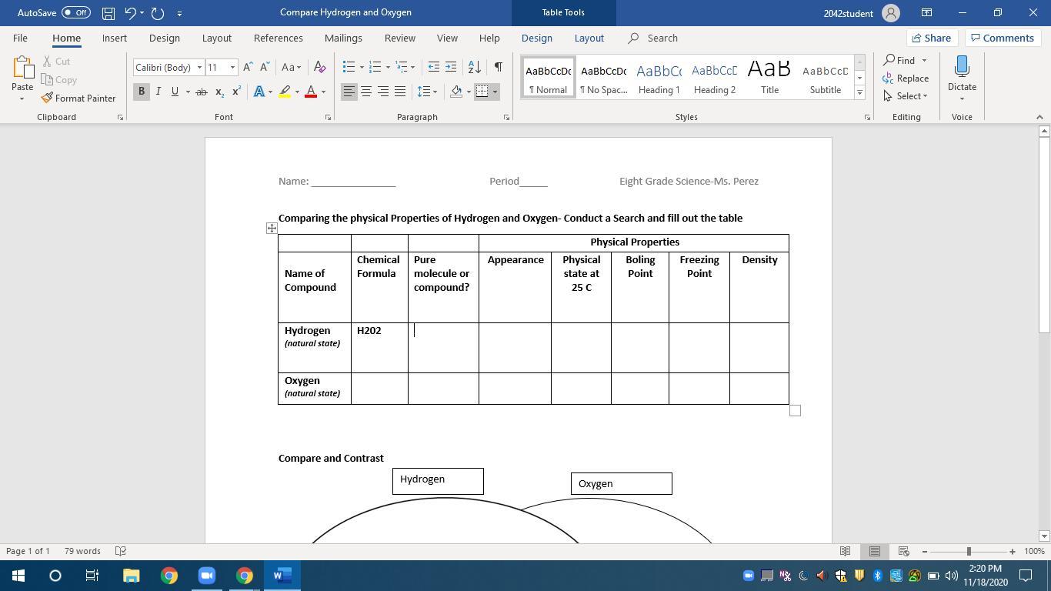Click the Dictate microphone icon
Image resolution: width=1051 pixels, height=591 pixels.
click(962, 68)
